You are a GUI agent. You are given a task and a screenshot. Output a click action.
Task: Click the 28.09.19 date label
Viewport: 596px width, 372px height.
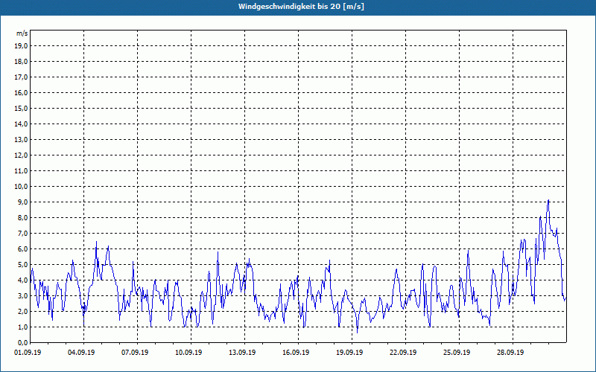pyautogui.click(x=510, y=353)
